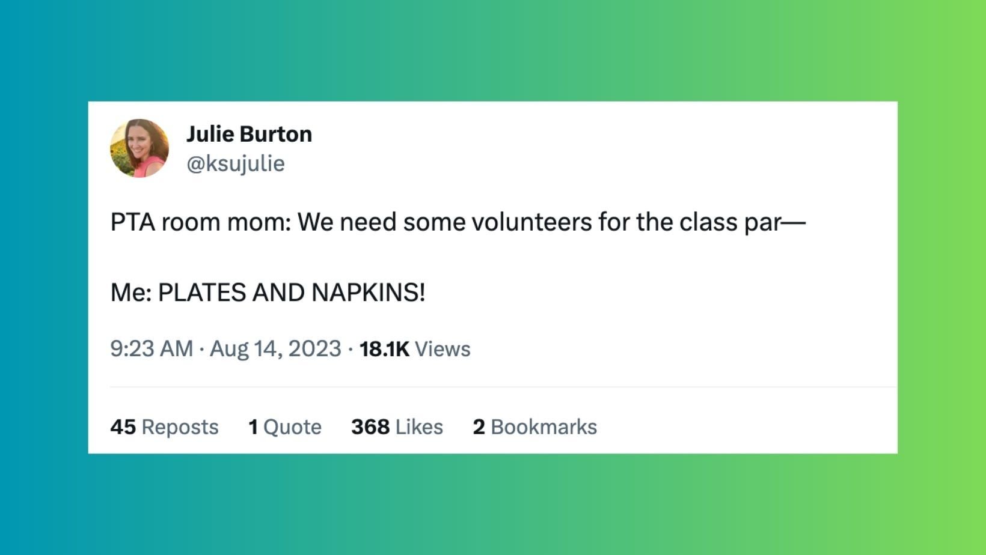This screenshot has height=555, width=986.
Task: Click the number 1 before Quote
Action: click(x=253, y=427)
